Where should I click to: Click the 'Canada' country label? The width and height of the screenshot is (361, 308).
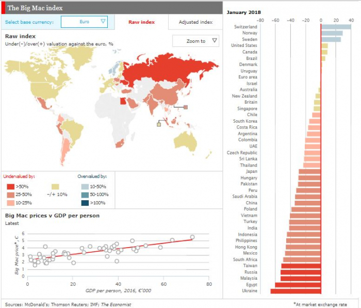pos(250,52)
